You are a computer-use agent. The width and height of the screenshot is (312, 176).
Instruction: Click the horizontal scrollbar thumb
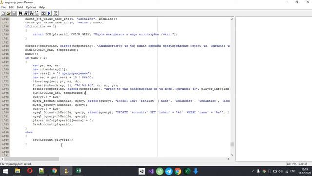32,159
